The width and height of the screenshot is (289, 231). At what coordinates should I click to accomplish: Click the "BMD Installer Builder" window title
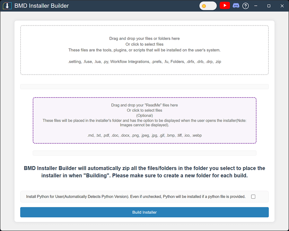point(42,6)
